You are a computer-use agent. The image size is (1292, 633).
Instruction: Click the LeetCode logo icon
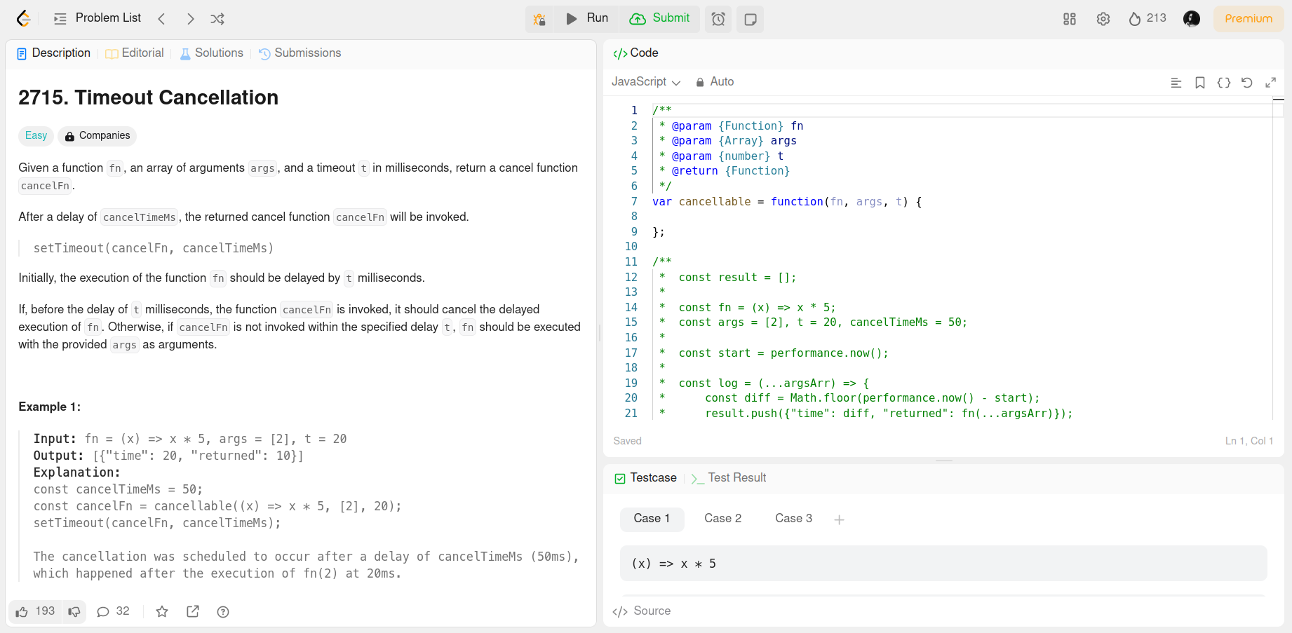pos(24,19)
